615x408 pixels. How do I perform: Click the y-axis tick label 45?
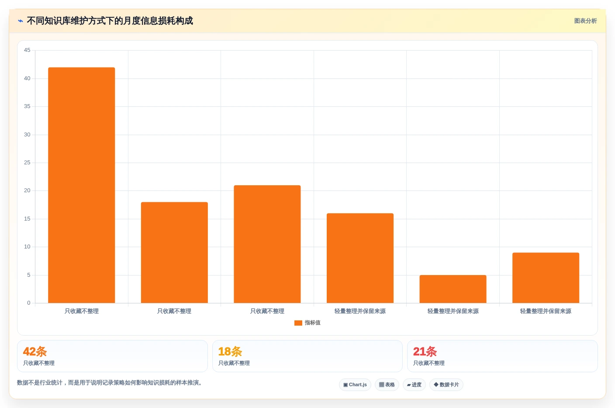click(x=27, y=50)
